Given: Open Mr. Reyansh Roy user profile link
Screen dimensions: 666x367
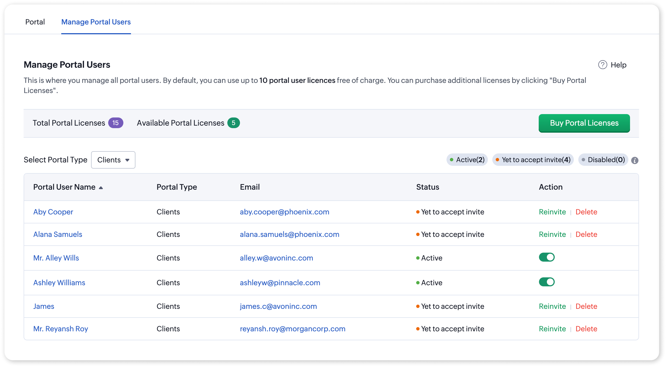Looking at the screenshot, I should (61, 329).
